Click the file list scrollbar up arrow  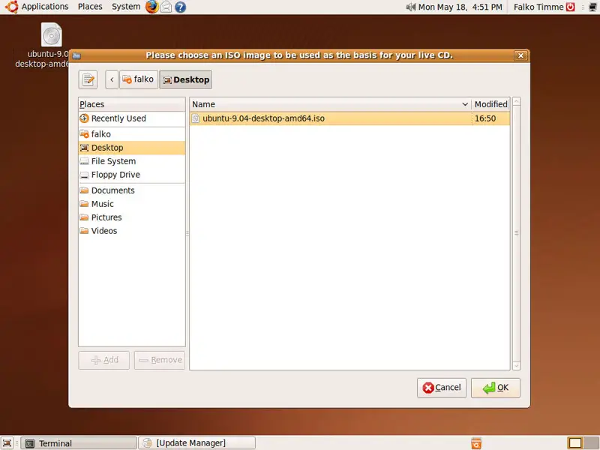pos(516,101)
